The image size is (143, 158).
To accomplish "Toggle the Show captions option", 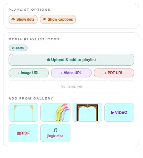I will (58, 19).
